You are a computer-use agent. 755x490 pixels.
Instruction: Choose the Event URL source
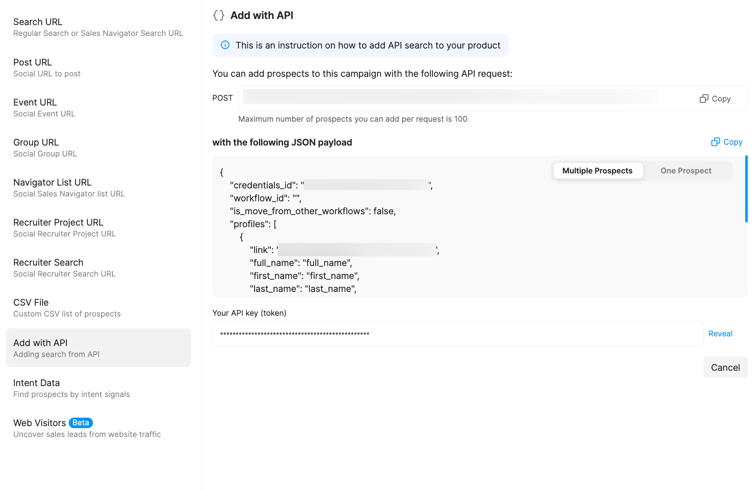tap(98, 108)
